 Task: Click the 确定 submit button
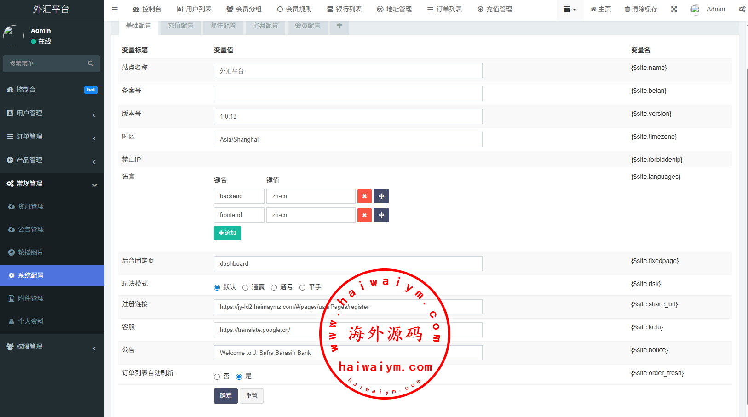pyautogui.click(x=225, y=396)
